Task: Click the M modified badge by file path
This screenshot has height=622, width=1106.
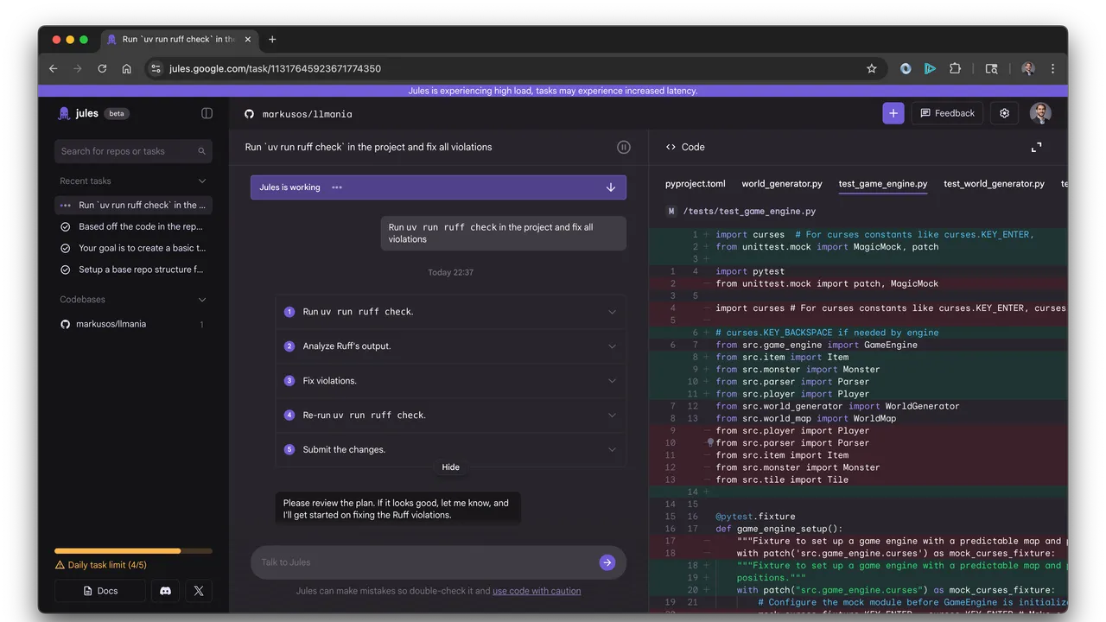Action: click(671, 211)
